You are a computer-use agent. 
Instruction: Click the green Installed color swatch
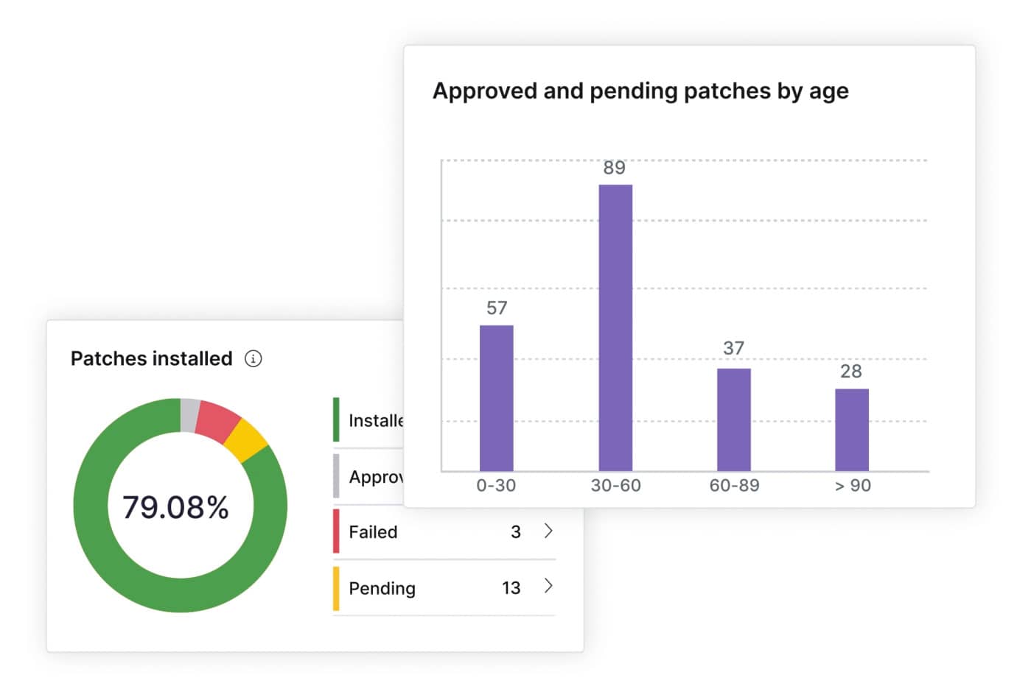tap(336, 420)
